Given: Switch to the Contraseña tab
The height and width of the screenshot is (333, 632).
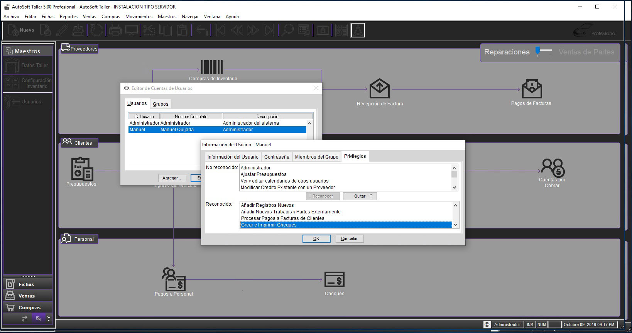Looking at the screenshot, I should (277, 157).
